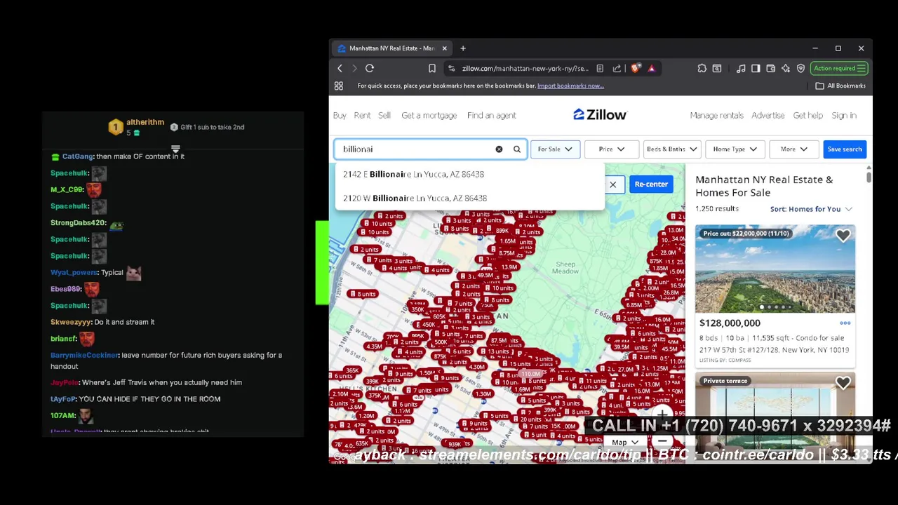Open 217 W 57th St listing address
898x505 pixels.
pos(774,350)
